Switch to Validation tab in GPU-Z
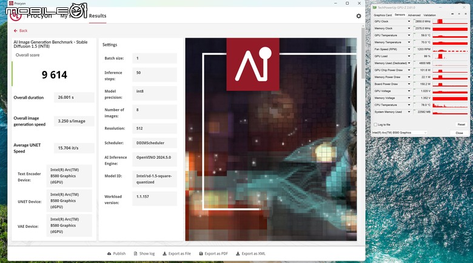Screen dimensions: 473x263 point(429,15)
